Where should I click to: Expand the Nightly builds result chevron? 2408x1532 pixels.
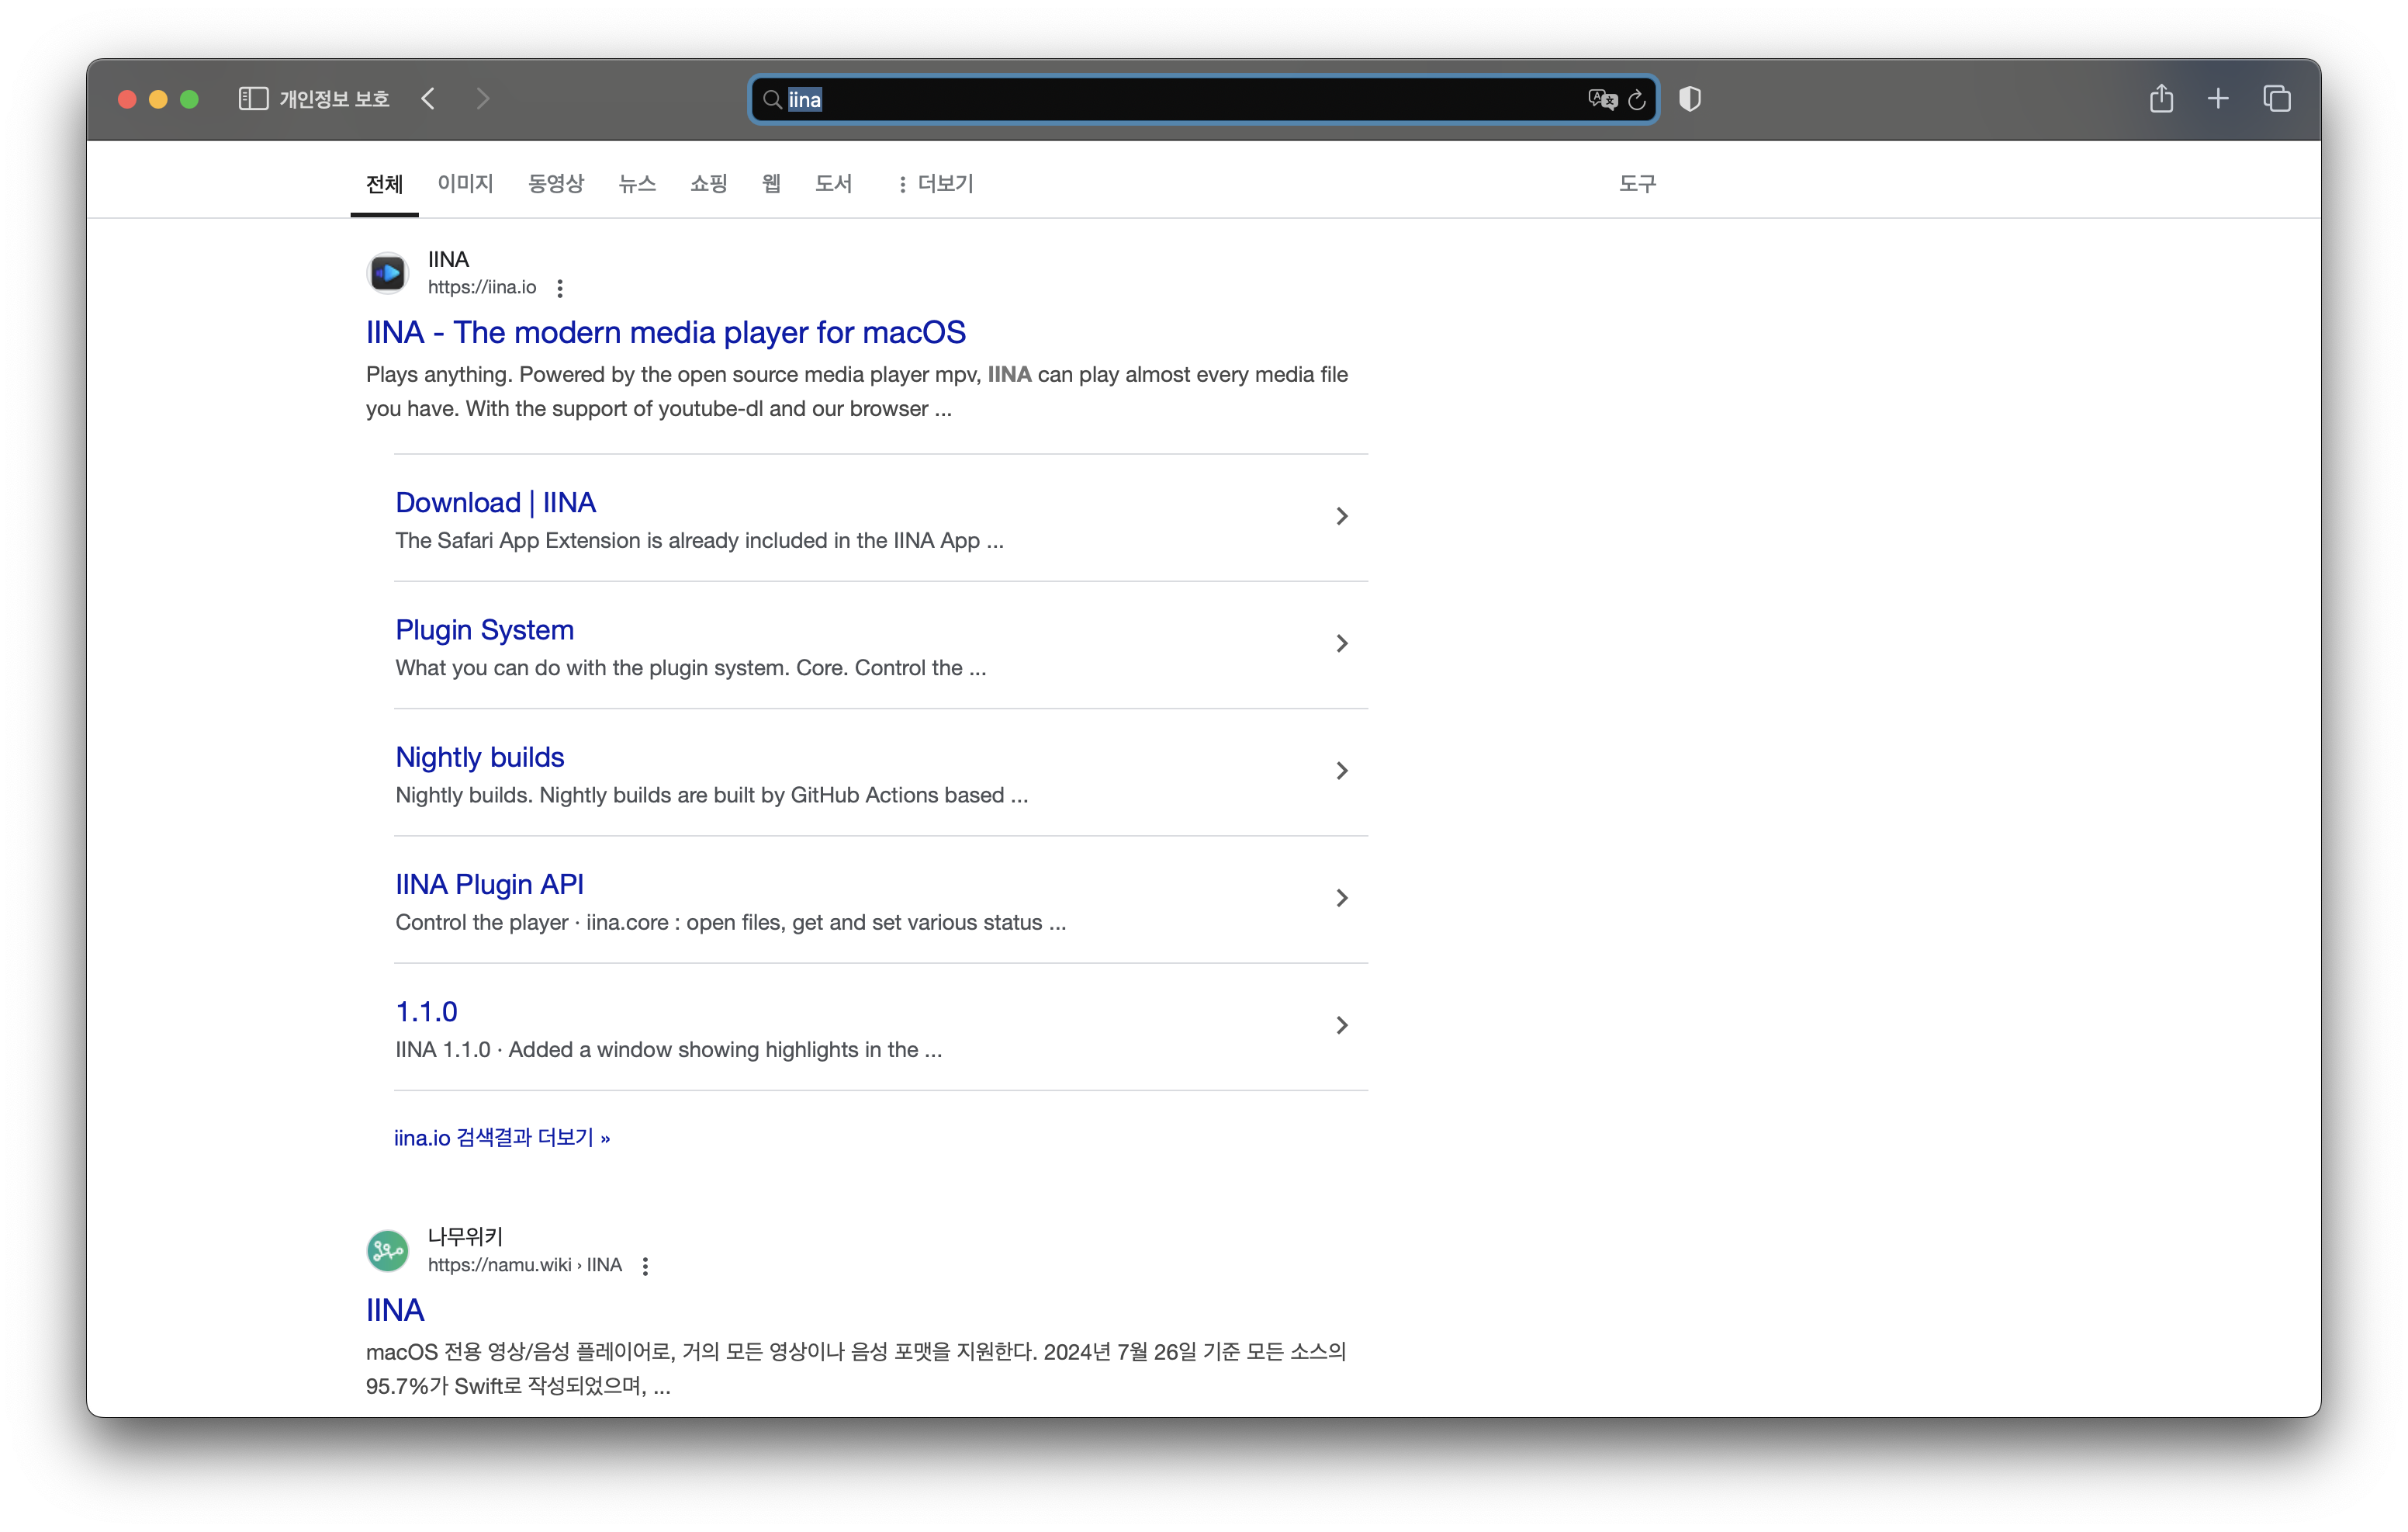point(1342,771)
